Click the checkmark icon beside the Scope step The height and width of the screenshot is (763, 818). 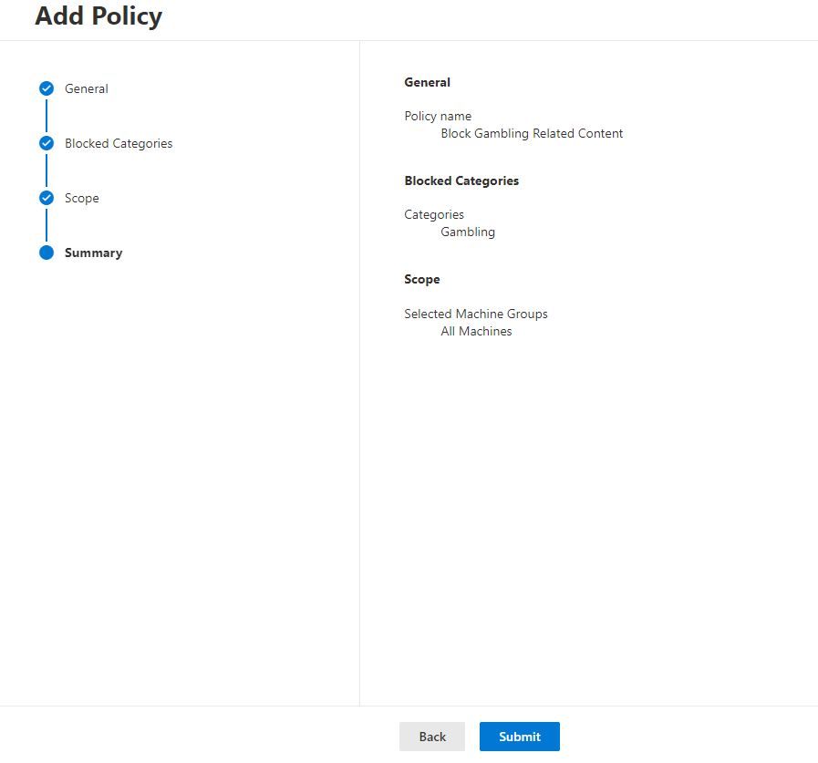click(x=46, y=198)
